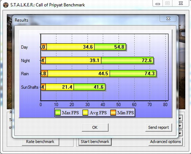Click the SunShafts row label

click(30, 87)
